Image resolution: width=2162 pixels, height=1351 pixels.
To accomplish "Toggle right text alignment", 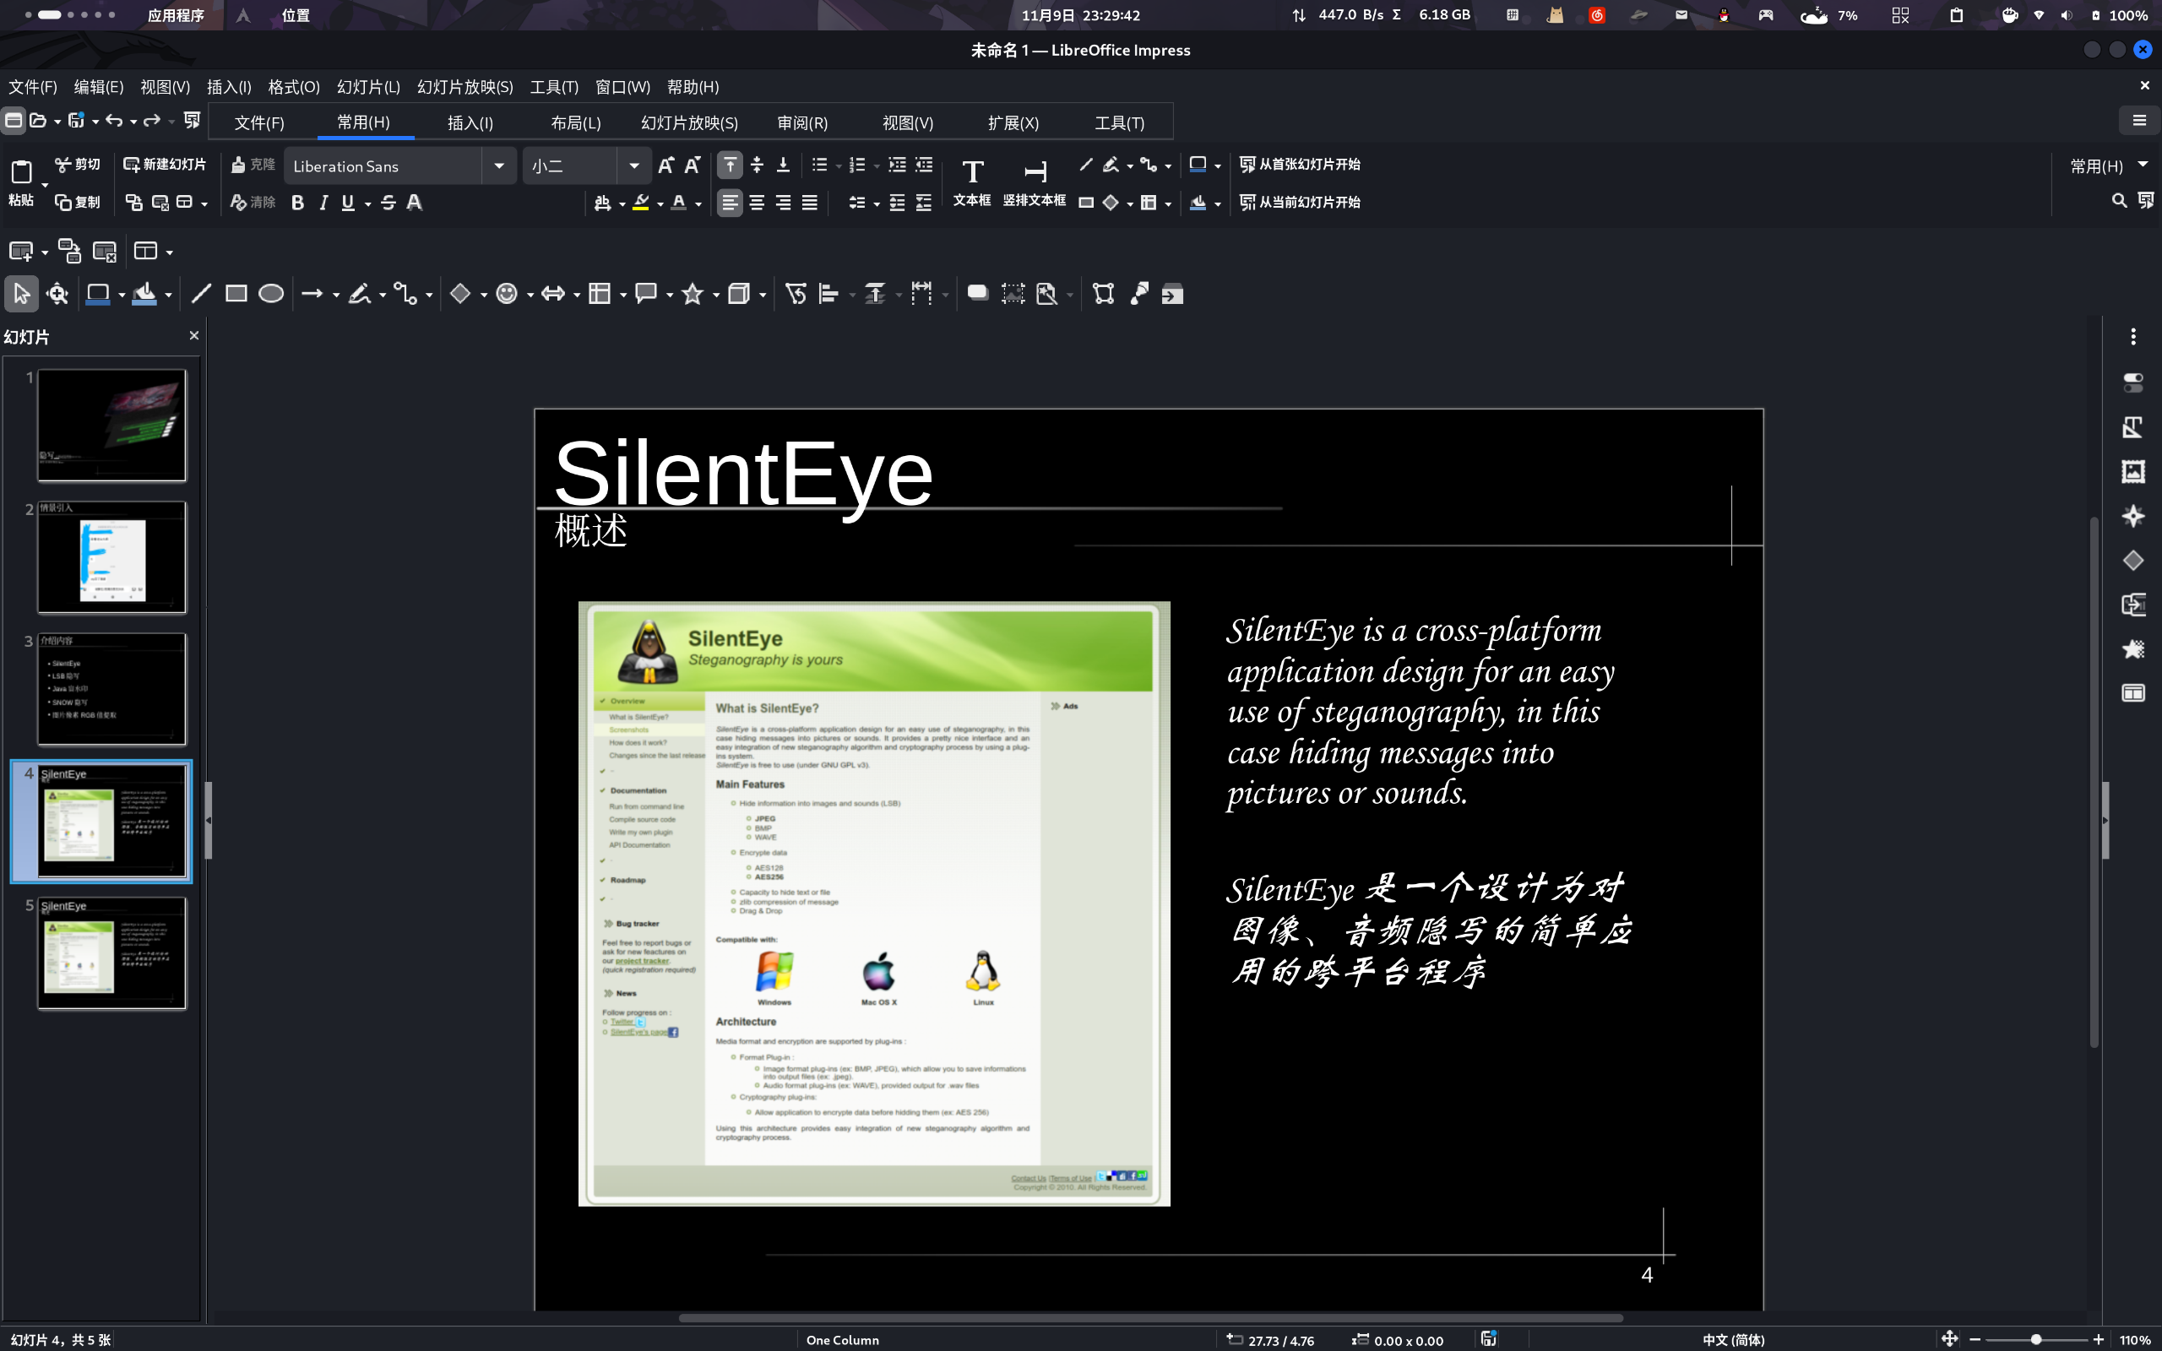I will (x=784, y=203).
